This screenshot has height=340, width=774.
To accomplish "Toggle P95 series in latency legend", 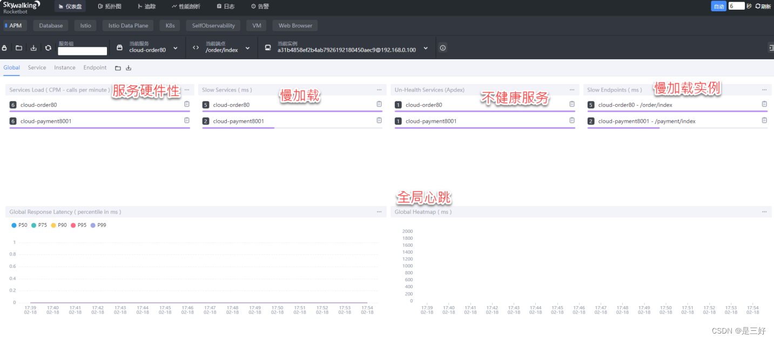I will [79, 225].
